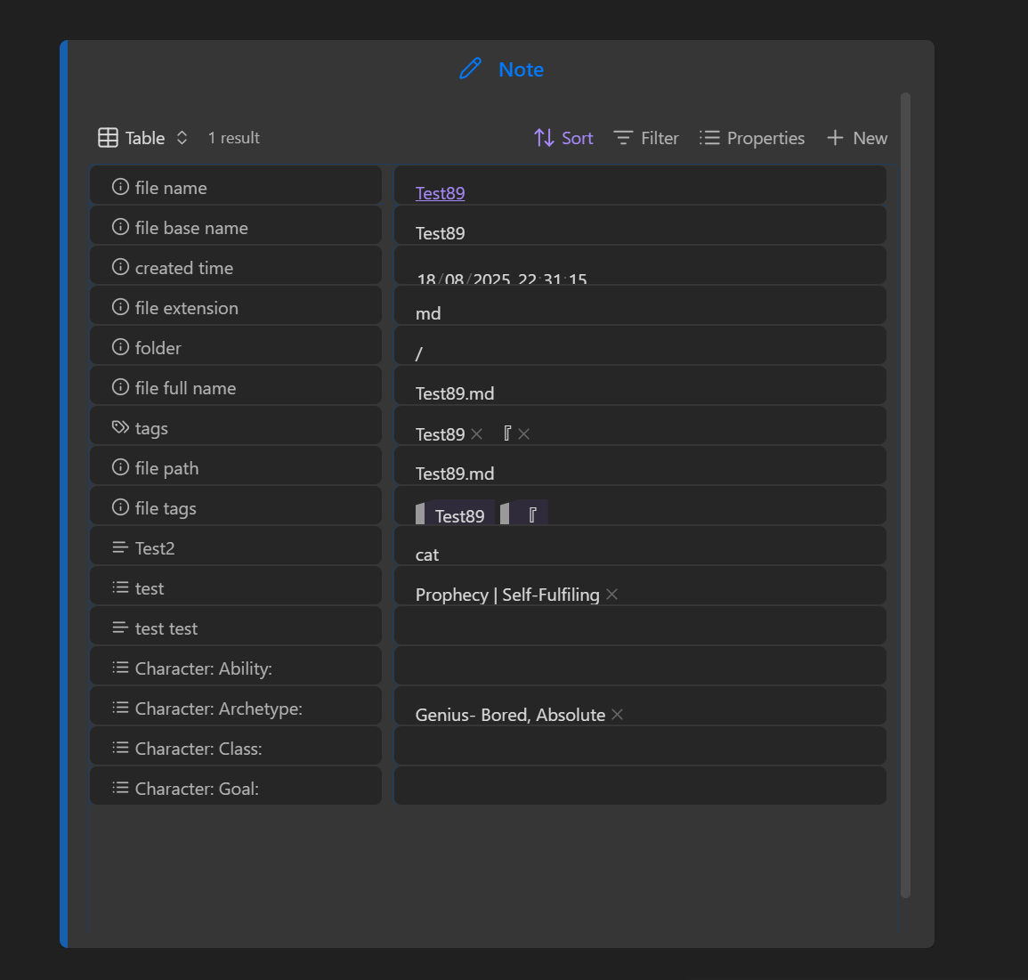Click the tags property label icon

coord(120,428)
